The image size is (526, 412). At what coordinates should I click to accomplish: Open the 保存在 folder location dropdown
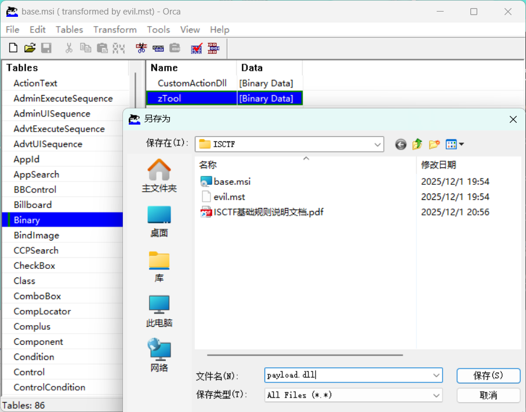[378, 144]
